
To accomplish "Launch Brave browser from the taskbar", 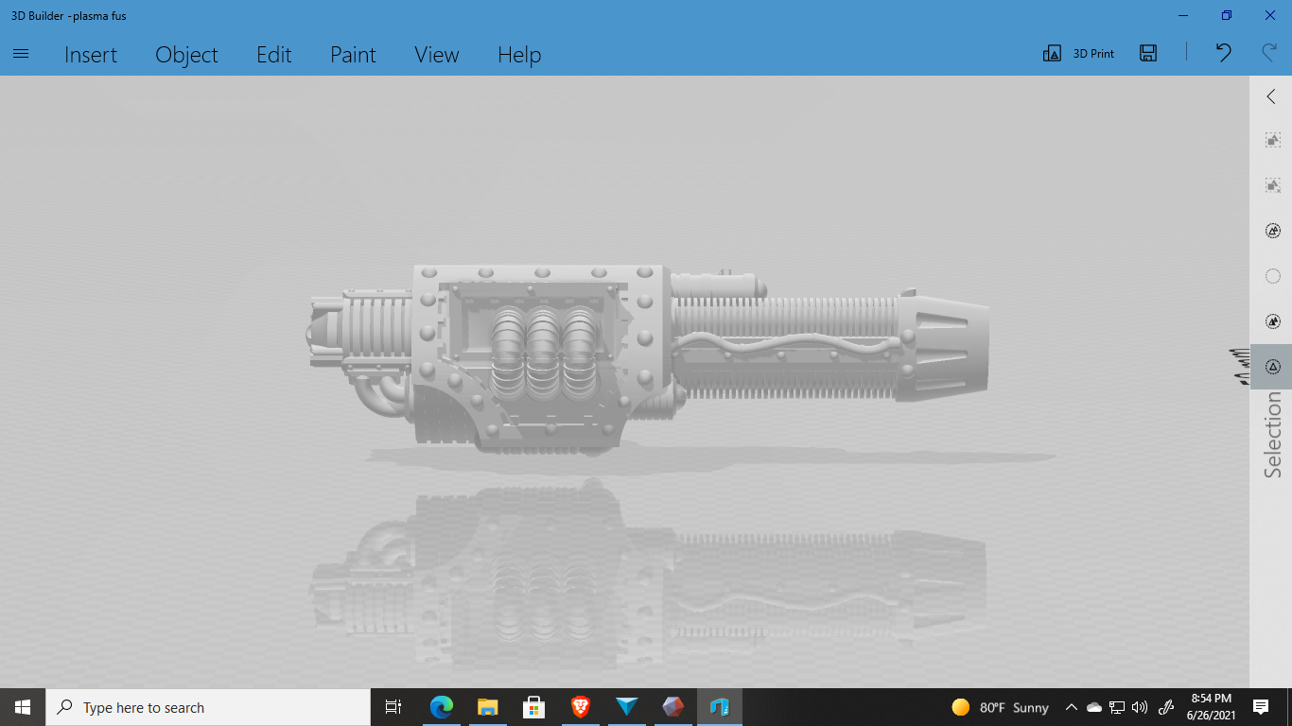I will [x=580, y=707].
